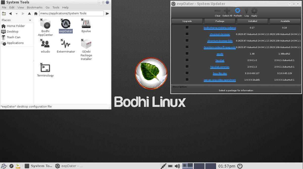
Task: Select the Exterminator launcher icon
Action: point(66,44)
